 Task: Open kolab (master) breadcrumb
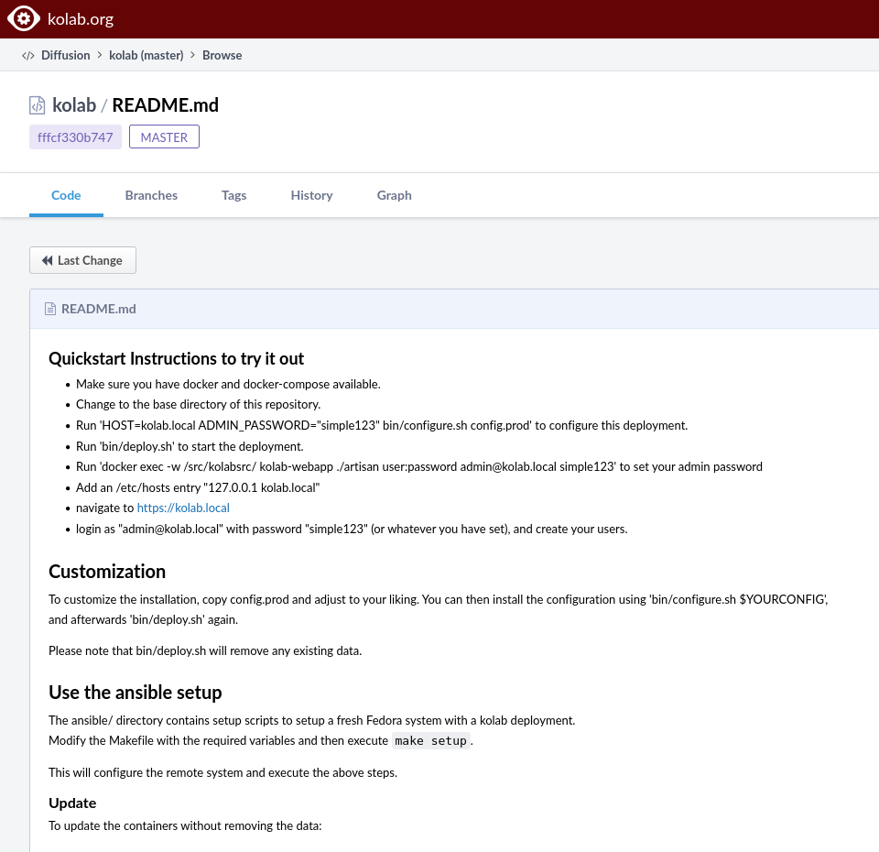click(x=146, y=56)
